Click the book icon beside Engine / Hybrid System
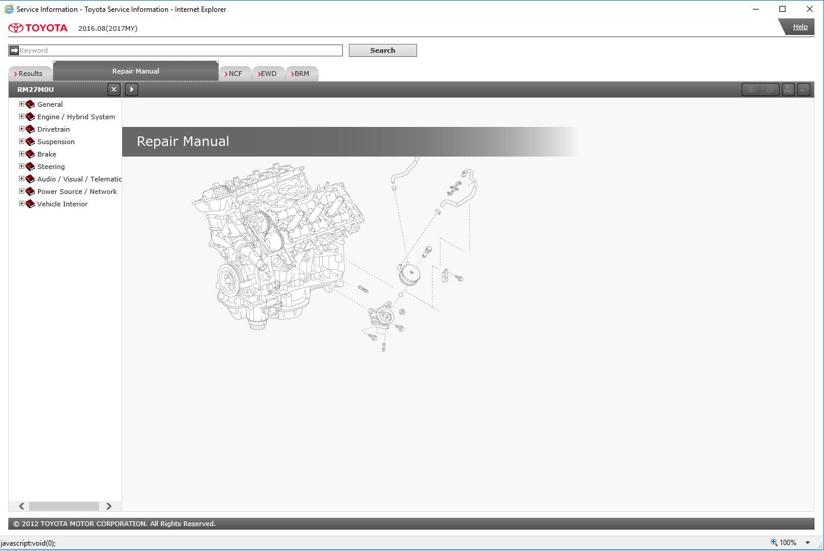824x551 pixels. pos(30,117)
